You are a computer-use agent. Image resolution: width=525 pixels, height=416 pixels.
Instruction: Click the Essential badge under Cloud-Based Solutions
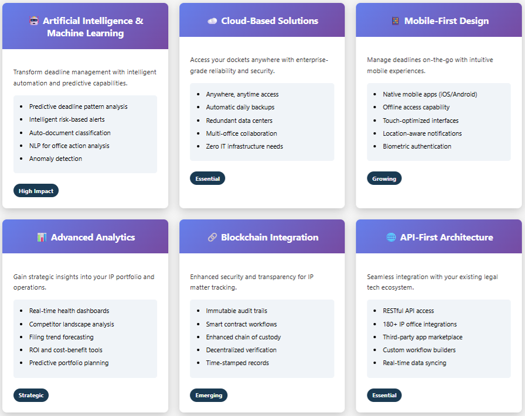[x=207, y=178]
